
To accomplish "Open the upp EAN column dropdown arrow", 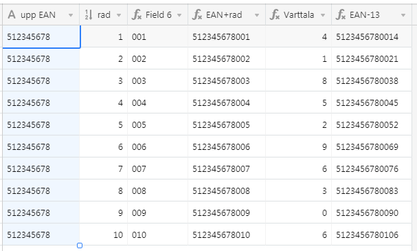I will pos(71,15).
